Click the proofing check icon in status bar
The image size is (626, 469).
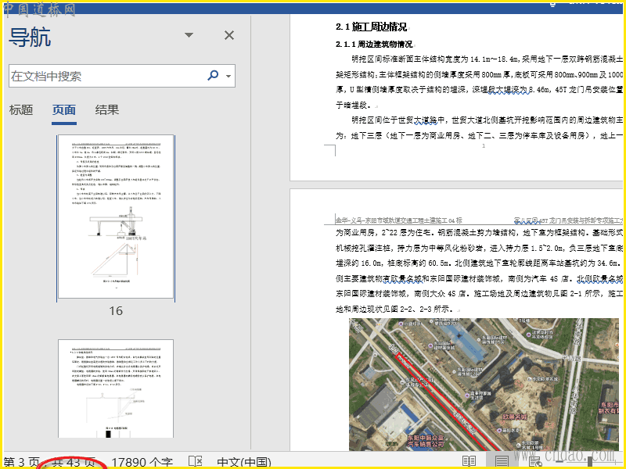pyautogui.click(x=196, y=462)
